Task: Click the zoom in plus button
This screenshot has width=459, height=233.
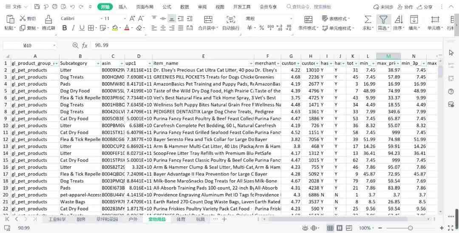Action: 442,228
